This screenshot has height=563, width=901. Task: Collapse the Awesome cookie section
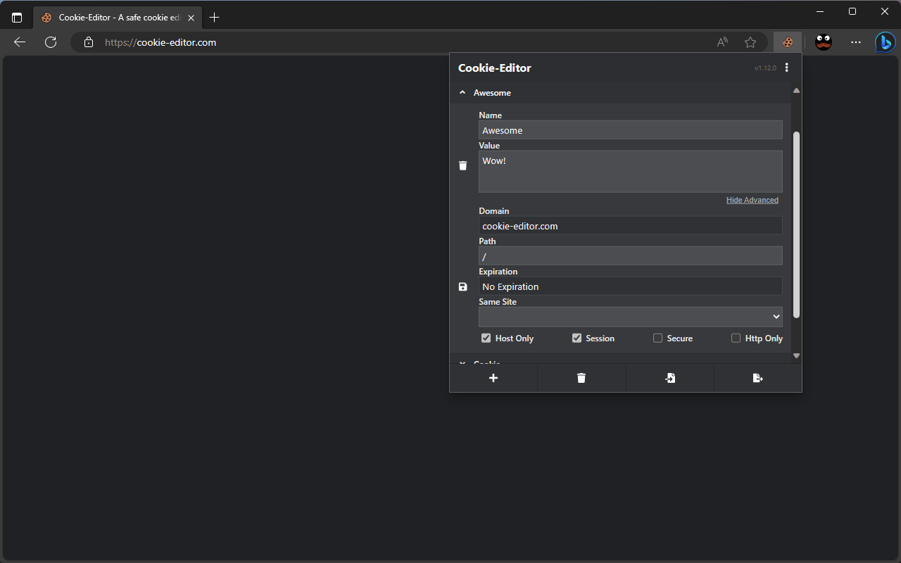(x=620, y=93)
